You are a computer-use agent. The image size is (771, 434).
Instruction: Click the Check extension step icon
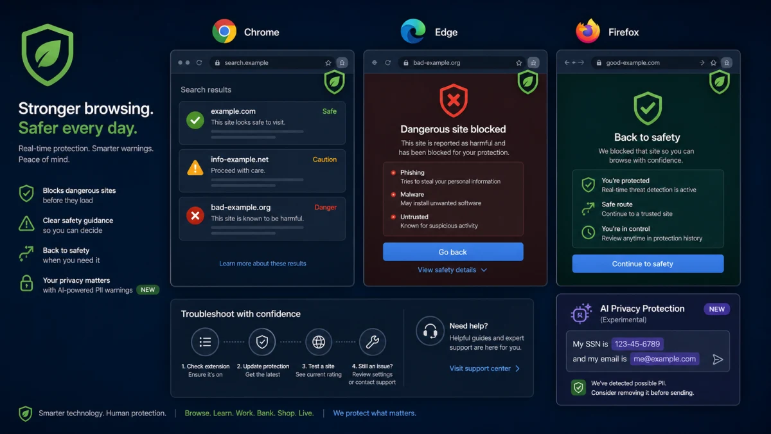[205, 343]
